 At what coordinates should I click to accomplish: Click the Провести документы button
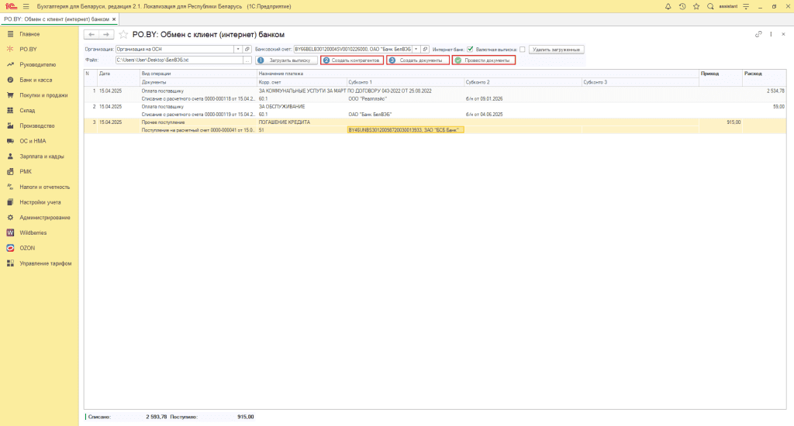point(484,60)
